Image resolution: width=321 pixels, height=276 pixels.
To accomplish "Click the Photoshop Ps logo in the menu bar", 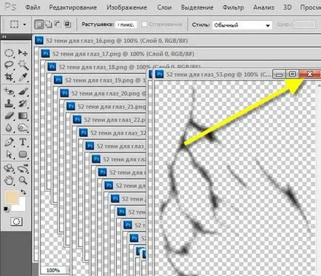I will pyautogui.click(x=10, y=7).
